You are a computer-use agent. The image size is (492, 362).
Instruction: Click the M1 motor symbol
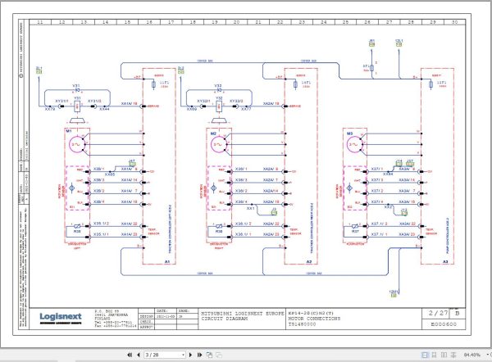77,145
